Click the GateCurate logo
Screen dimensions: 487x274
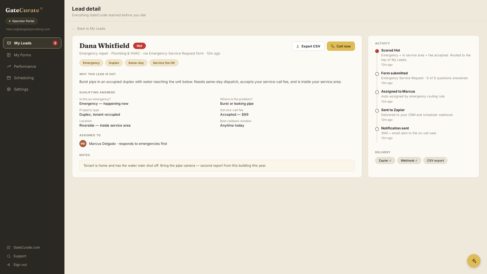tap(24, 10)
